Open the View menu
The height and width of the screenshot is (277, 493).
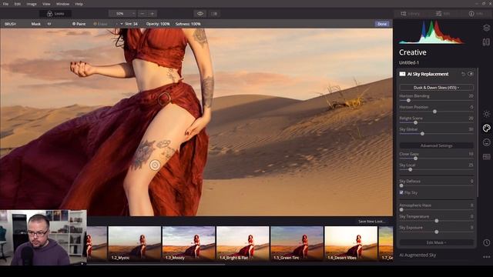coord(46,4)
